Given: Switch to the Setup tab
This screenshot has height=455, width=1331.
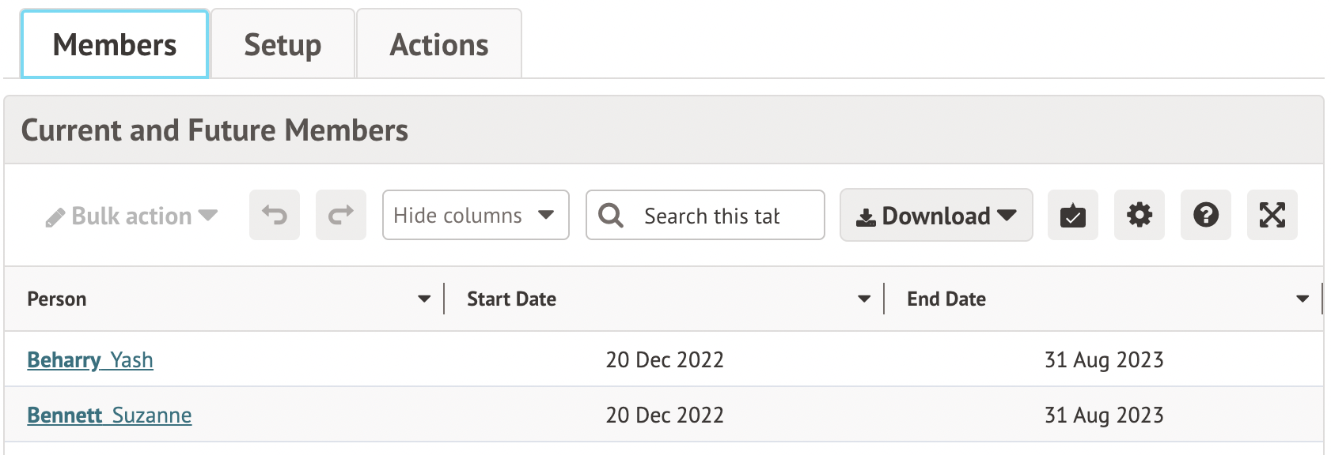Looking at the screenshot, I should (x=283, y=44).
